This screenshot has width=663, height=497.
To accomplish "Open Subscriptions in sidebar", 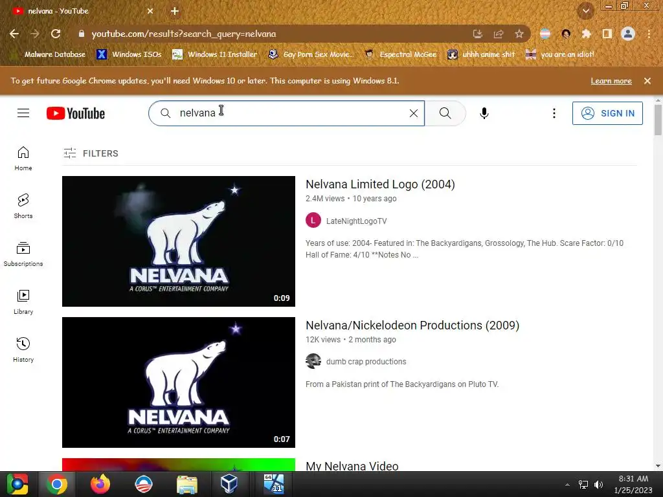I will point(23,254).
